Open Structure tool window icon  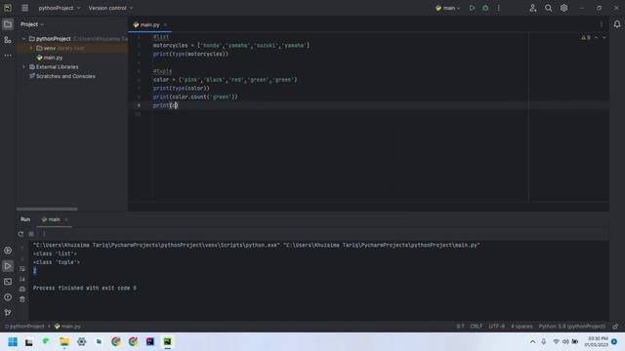tap(8, 40)
